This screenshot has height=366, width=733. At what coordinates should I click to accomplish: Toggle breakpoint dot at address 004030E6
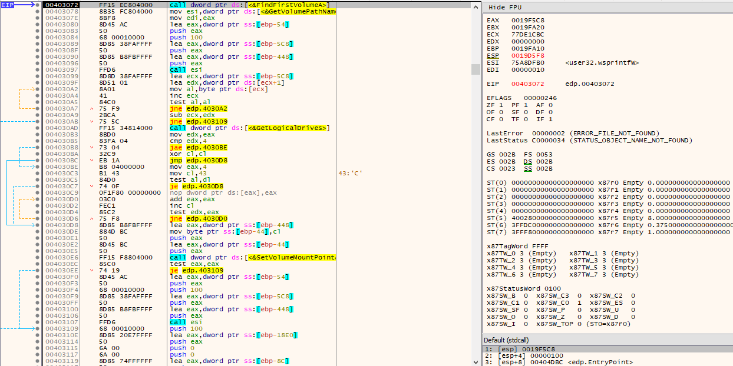click(x=38, y=257)
